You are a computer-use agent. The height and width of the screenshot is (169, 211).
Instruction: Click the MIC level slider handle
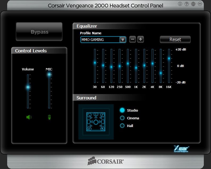coord(49,75)
